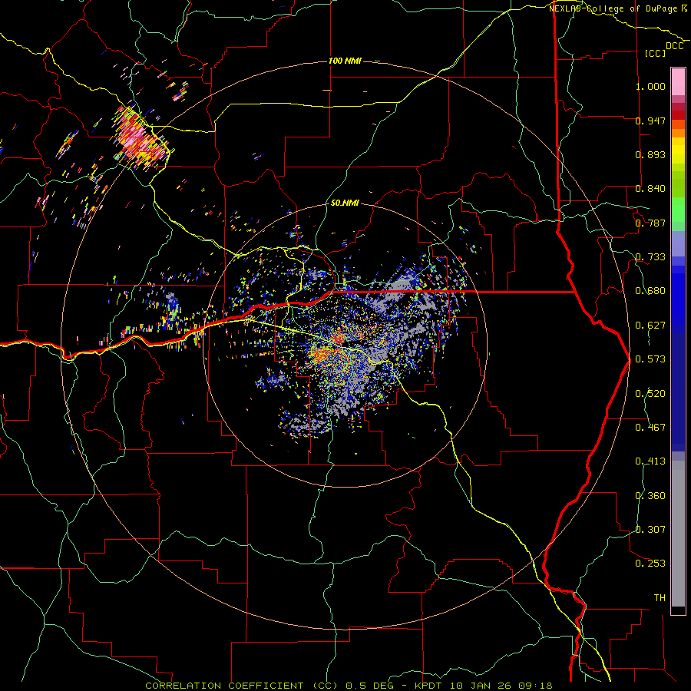
Task: Pick the pink swatch at top of color bar
Action: 678,82
